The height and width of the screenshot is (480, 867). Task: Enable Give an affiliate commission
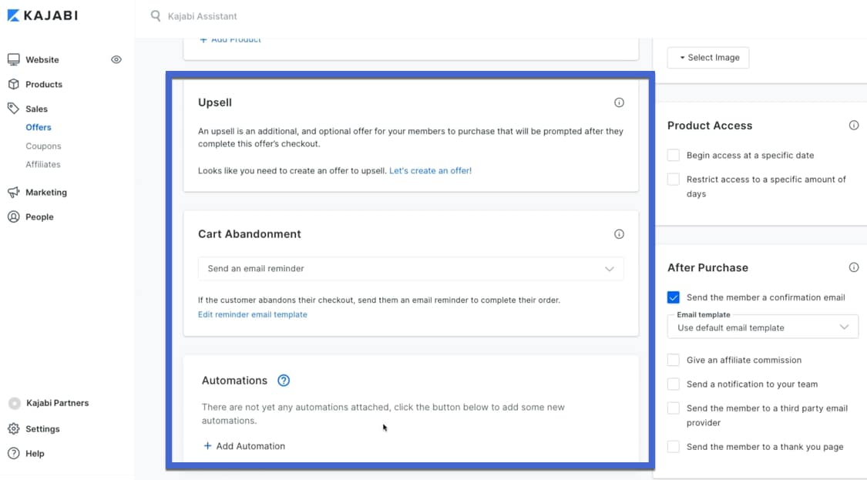pyautogui.click(x=674, y=360)
